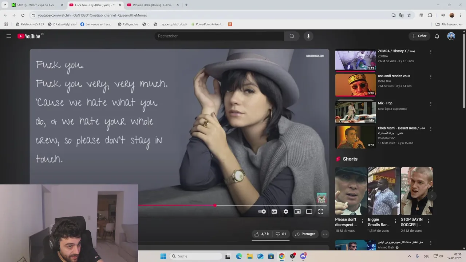Open options for ZOMRA / History X video
466x262 pixels.
(431, 52)
